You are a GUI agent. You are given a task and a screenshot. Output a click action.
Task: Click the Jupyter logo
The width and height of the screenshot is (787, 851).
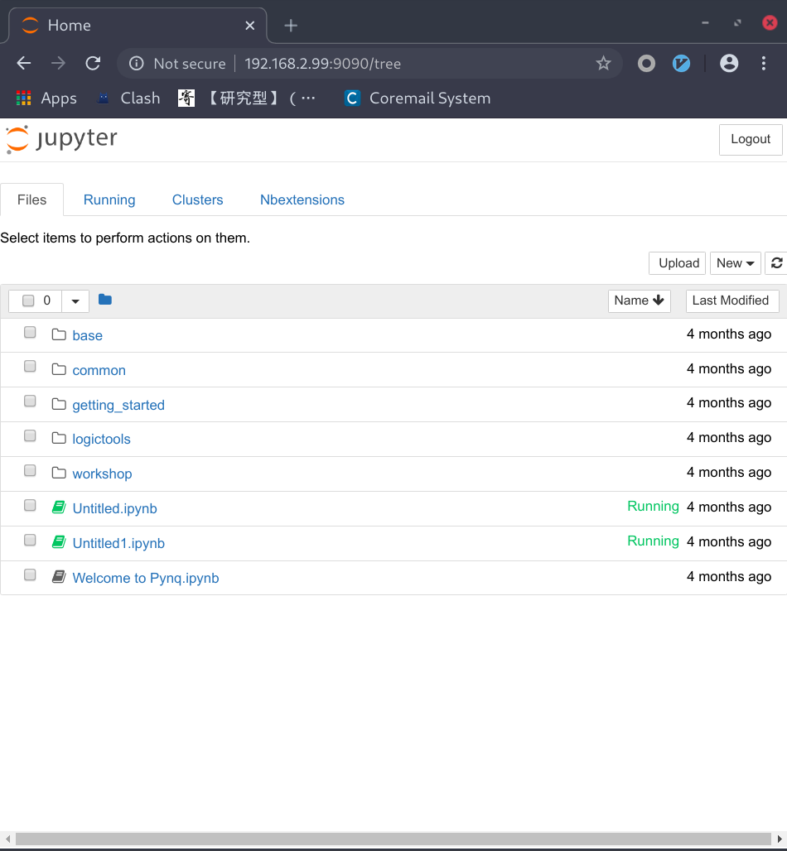(x=61, y=139)
